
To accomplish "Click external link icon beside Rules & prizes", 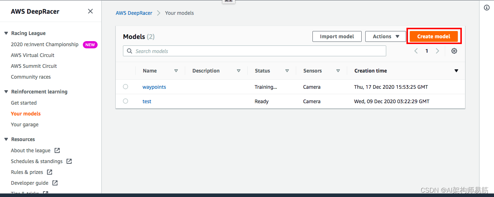I will [x=50, y=172].
